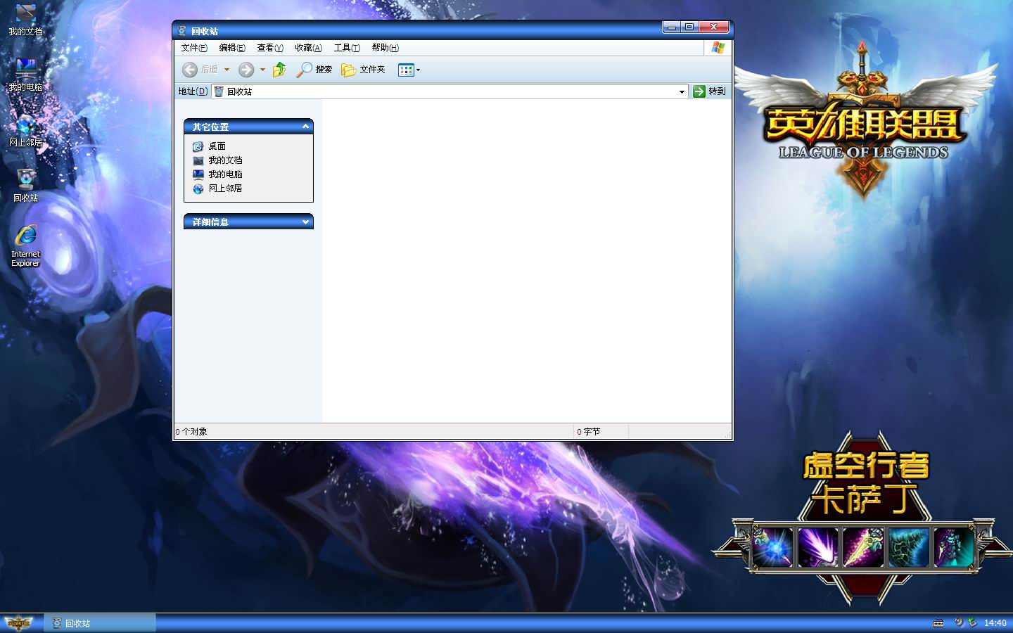The width and height of the screenshot is (1013, 633).
Task: Click the address field showing 回收站
Action: pyautogui.click(x=450, y=91)
